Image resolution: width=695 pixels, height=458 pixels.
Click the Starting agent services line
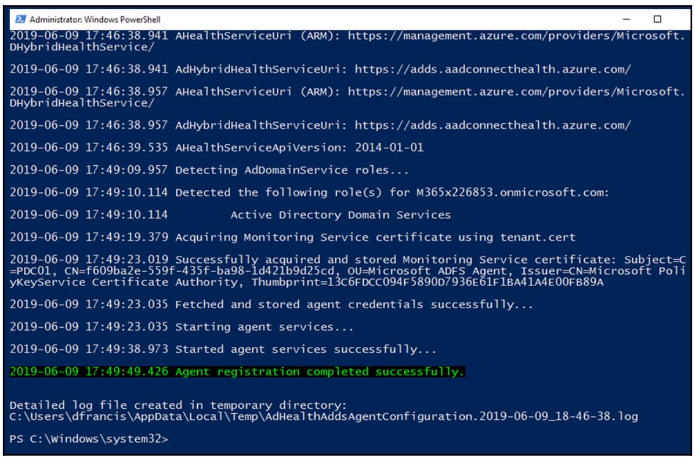[181, 327]
